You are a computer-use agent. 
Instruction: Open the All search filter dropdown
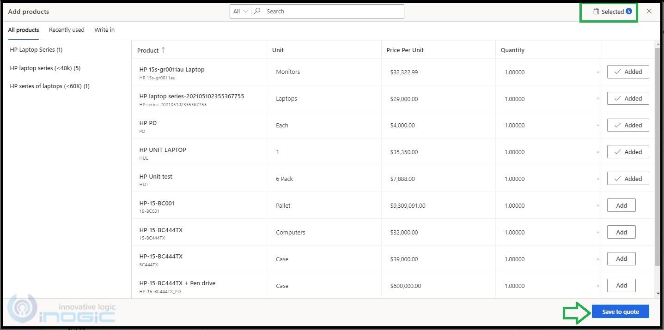[x=240, y=12]
